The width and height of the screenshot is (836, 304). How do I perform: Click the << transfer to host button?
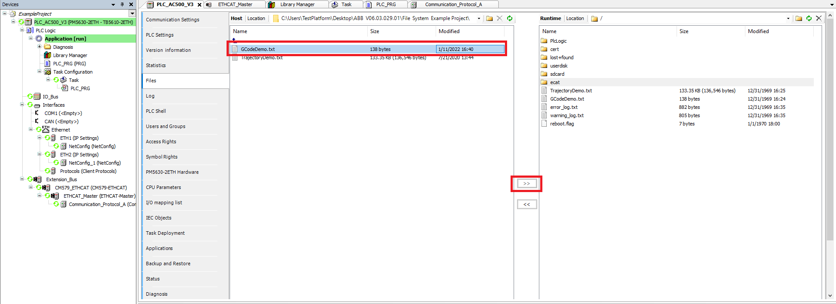[526, 204]
